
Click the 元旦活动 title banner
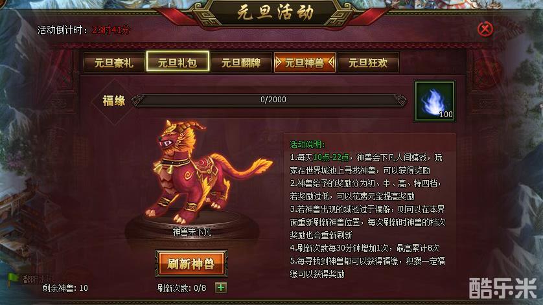[x=275, y=12]
